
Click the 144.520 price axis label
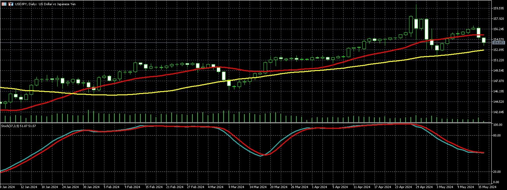pos(498,101)
